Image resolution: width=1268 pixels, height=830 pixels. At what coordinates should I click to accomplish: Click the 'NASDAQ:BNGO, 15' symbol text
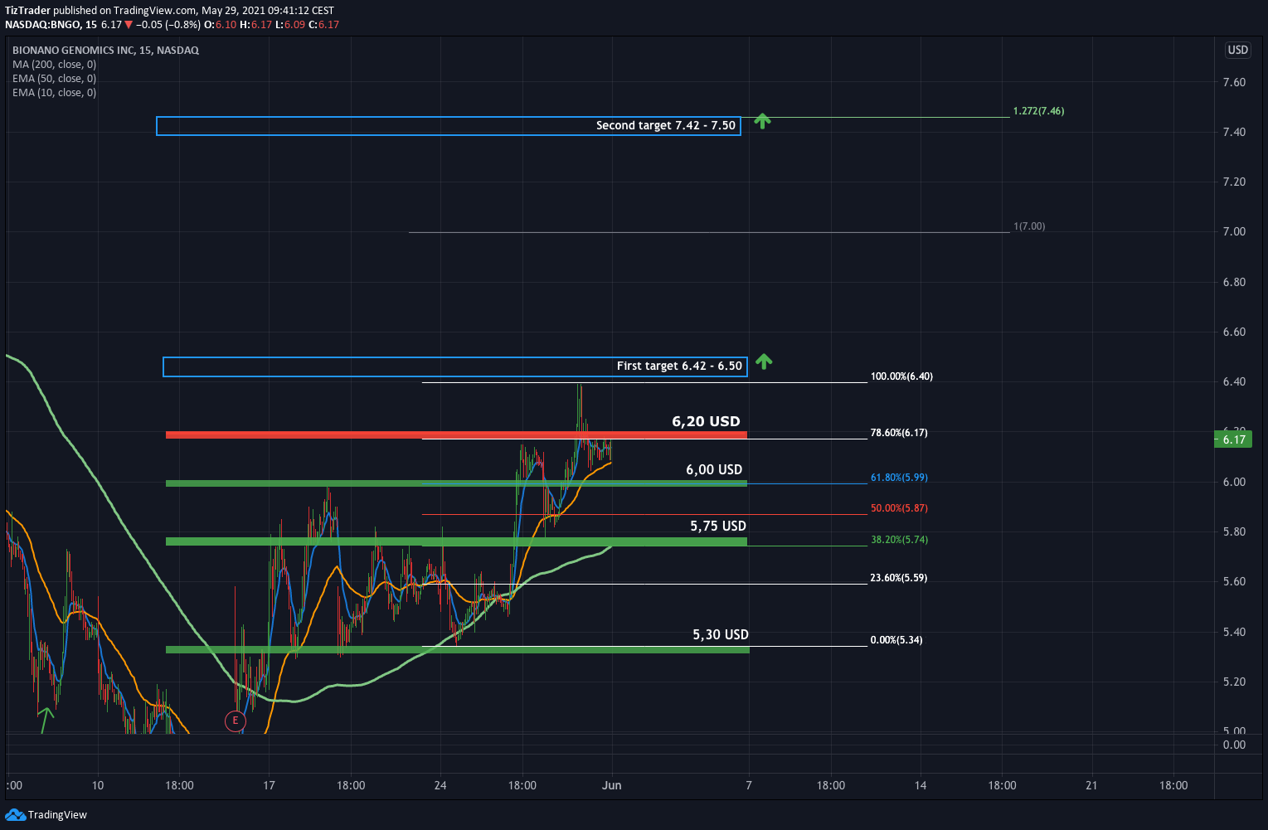[51, 25]
